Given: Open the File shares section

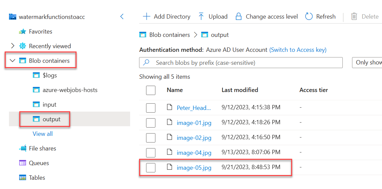Looking at the screenshot, I should [x=42, y=148].
